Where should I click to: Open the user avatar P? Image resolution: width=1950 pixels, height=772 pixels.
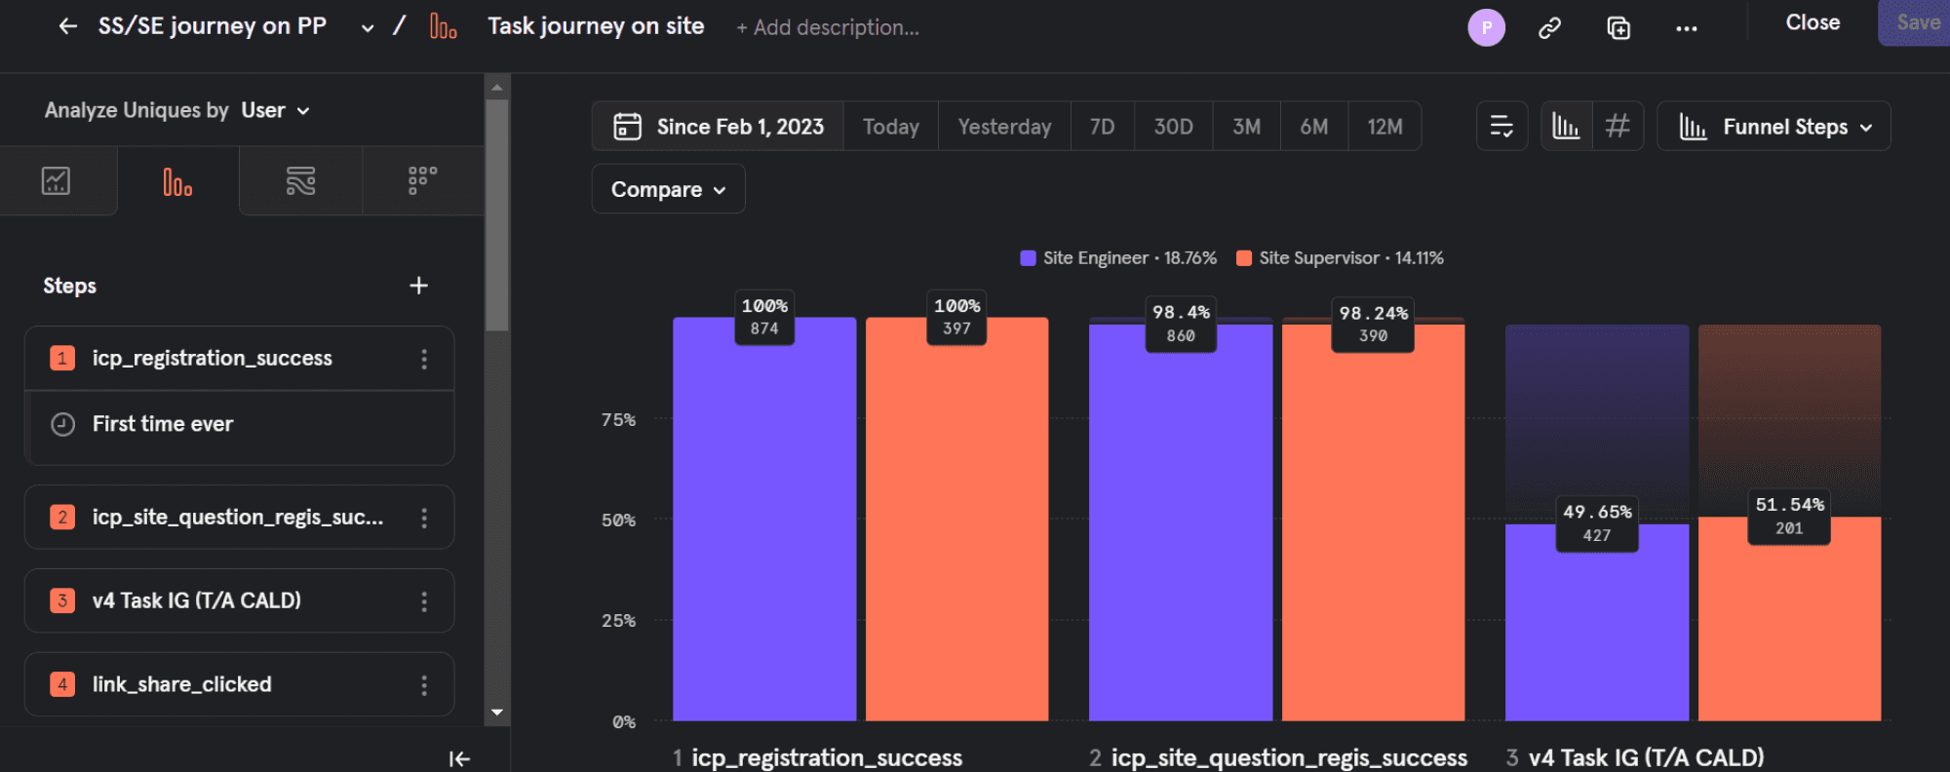coord(1486,27)
